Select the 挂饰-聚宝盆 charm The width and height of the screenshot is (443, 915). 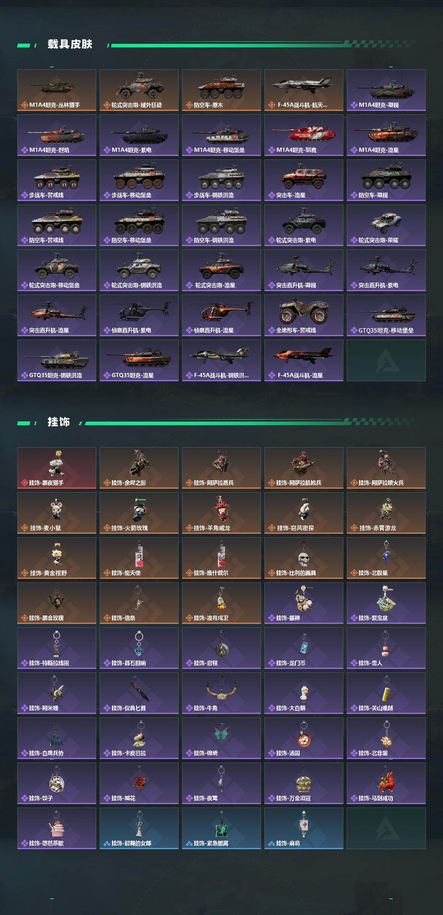[x=386, y=603]
